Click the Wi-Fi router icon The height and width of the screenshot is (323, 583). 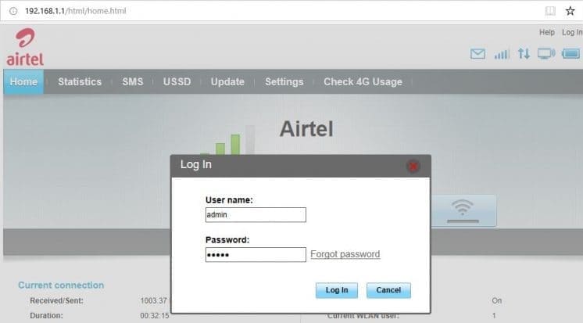[x=463, y=210]
